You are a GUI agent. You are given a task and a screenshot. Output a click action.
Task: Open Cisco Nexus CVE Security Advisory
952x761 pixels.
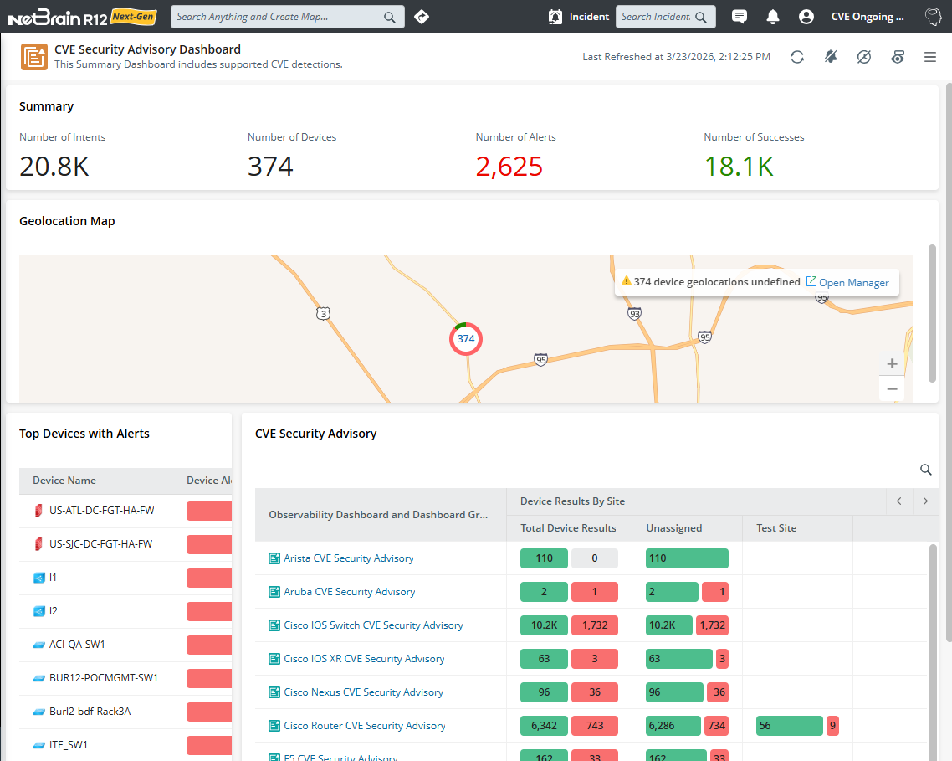(363, 692)
